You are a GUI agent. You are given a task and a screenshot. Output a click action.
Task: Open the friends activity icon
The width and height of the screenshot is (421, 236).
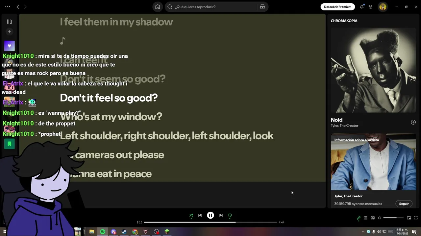[371, 7]
